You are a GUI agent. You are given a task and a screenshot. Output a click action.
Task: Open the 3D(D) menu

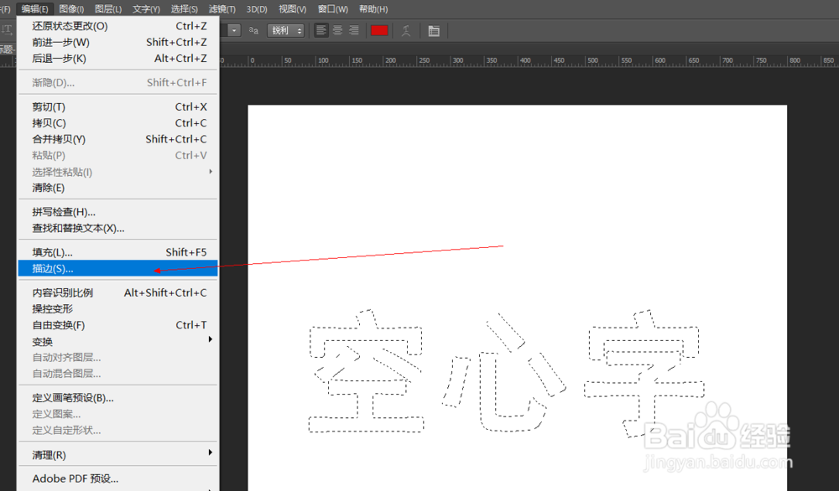coord(257,9)
